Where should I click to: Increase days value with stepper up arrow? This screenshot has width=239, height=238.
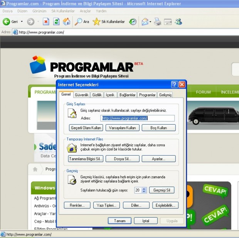pyautogui.click(x=144, y=189)
